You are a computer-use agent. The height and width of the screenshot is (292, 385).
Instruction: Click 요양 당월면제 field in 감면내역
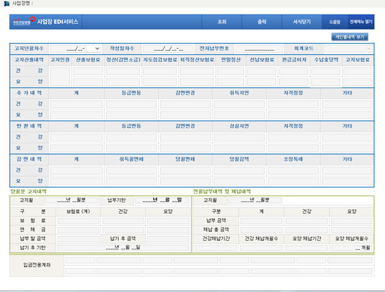tap(185, 181)
